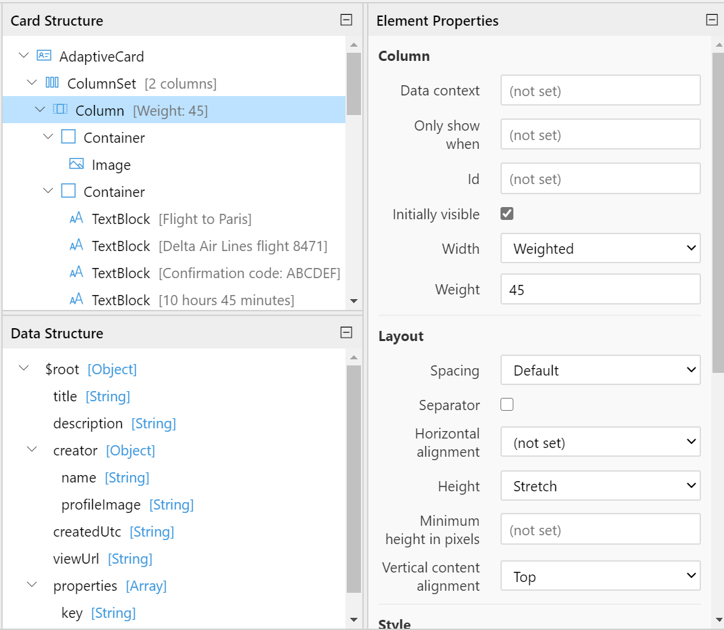Image resolution: width=724 pixels, height=630 pixels.
Task: Collapse the first Container node chevron
Action: click(x=48, y=137)
